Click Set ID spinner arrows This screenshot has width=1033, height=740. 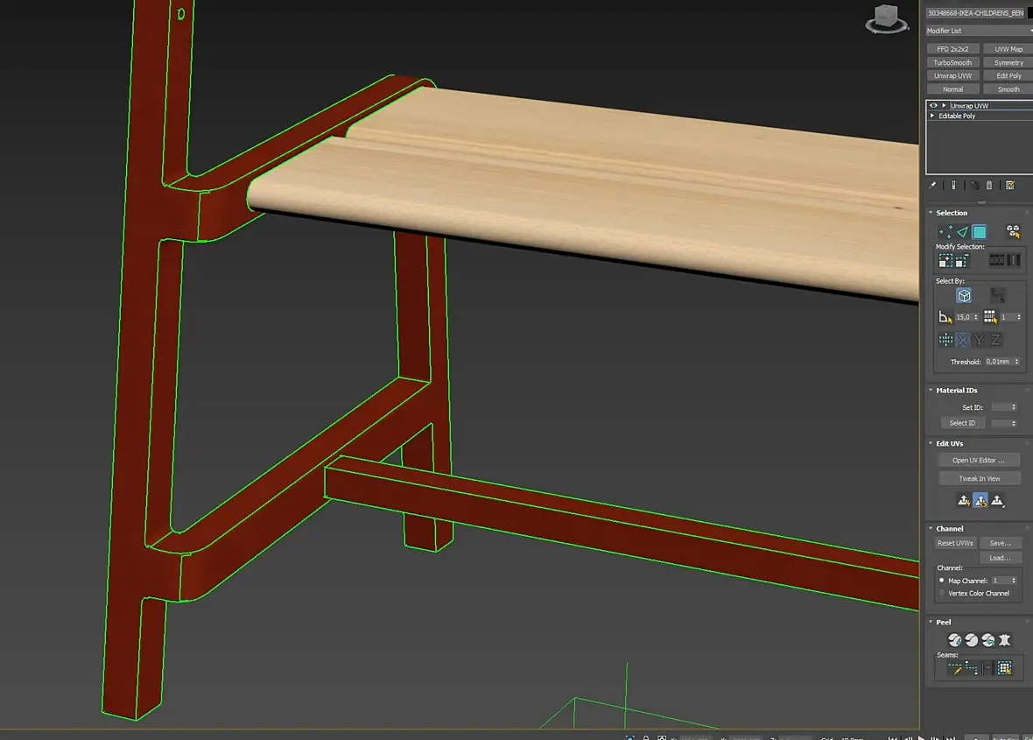point(1014,407)
